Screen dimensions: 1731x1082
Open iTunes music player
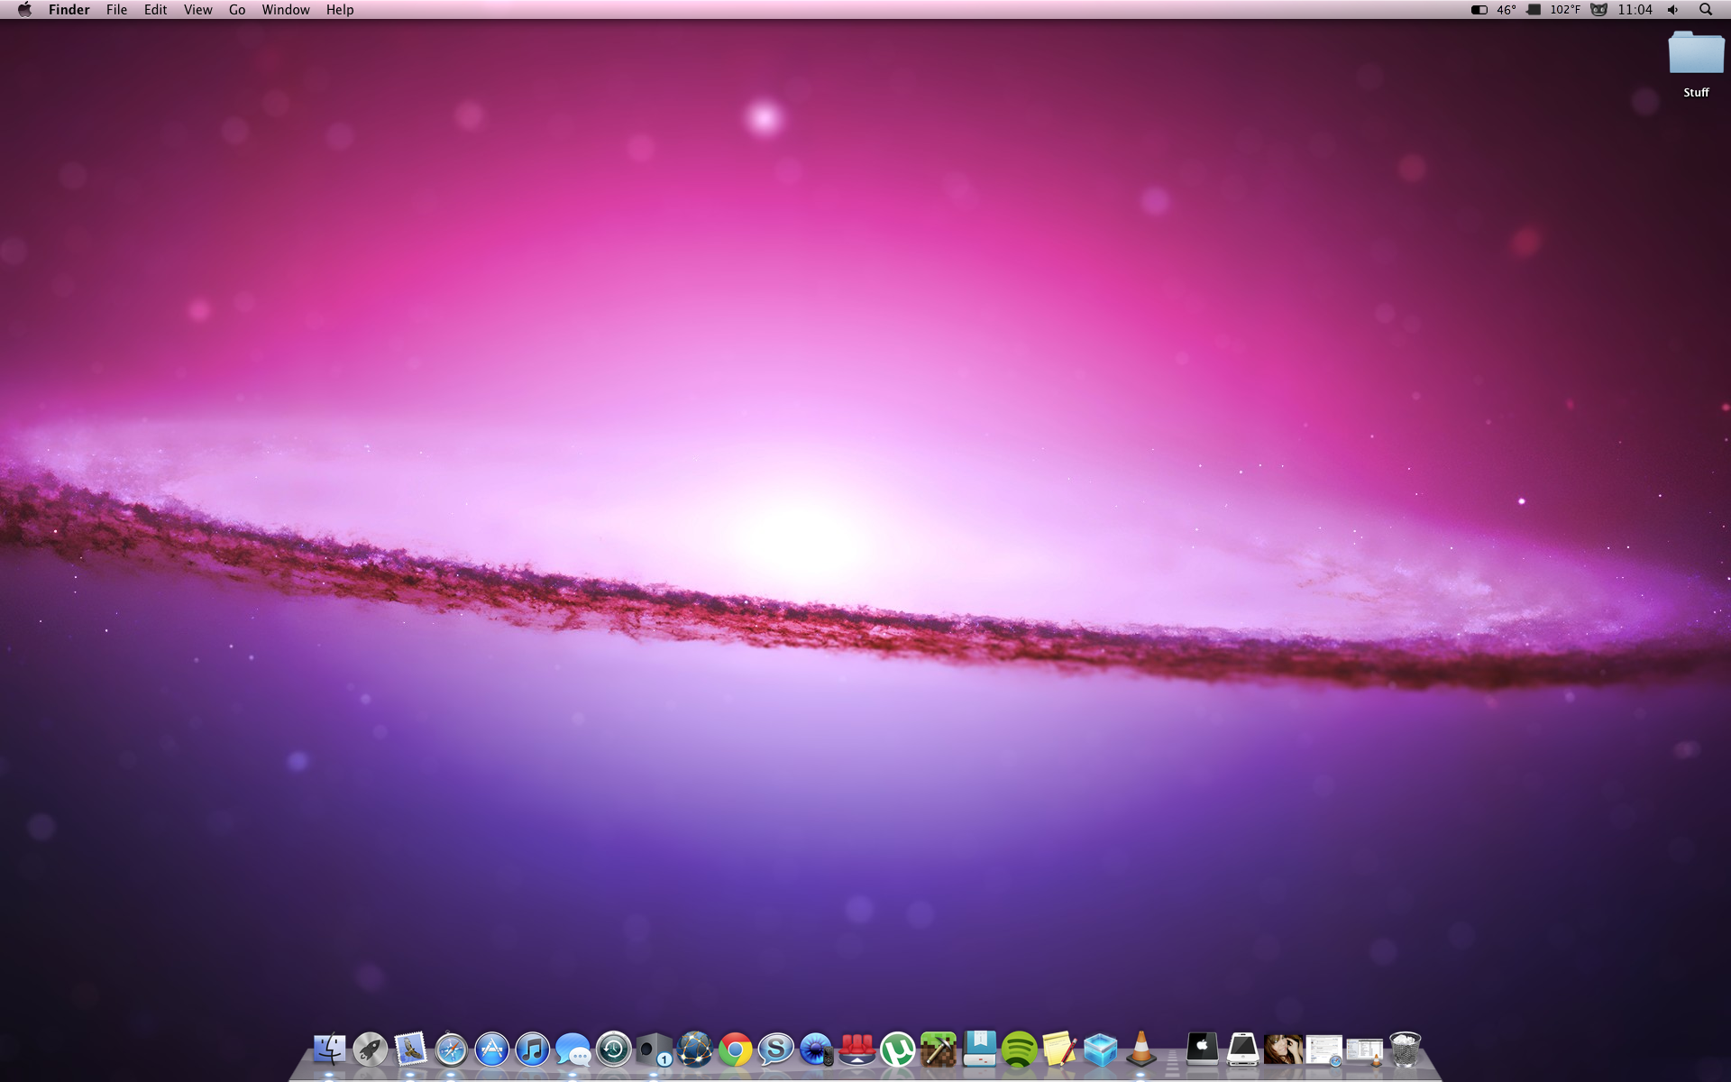point(532,1050)
